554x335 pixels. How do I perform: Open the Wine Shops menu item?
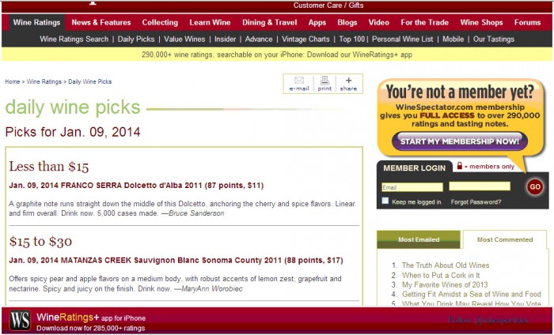click(481, 22)
